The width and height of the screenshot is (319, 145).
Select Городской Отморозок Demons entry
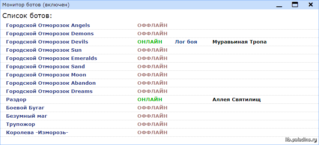[50, 33]
